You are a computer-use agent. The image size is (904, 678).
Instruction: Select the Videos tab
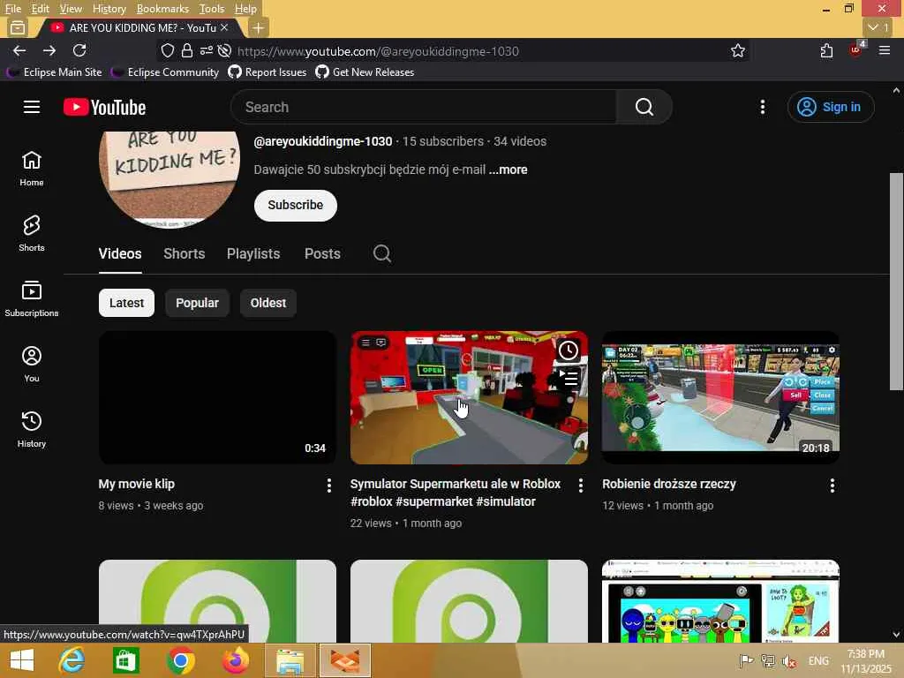pyautogui.click(x=120, y=253)
